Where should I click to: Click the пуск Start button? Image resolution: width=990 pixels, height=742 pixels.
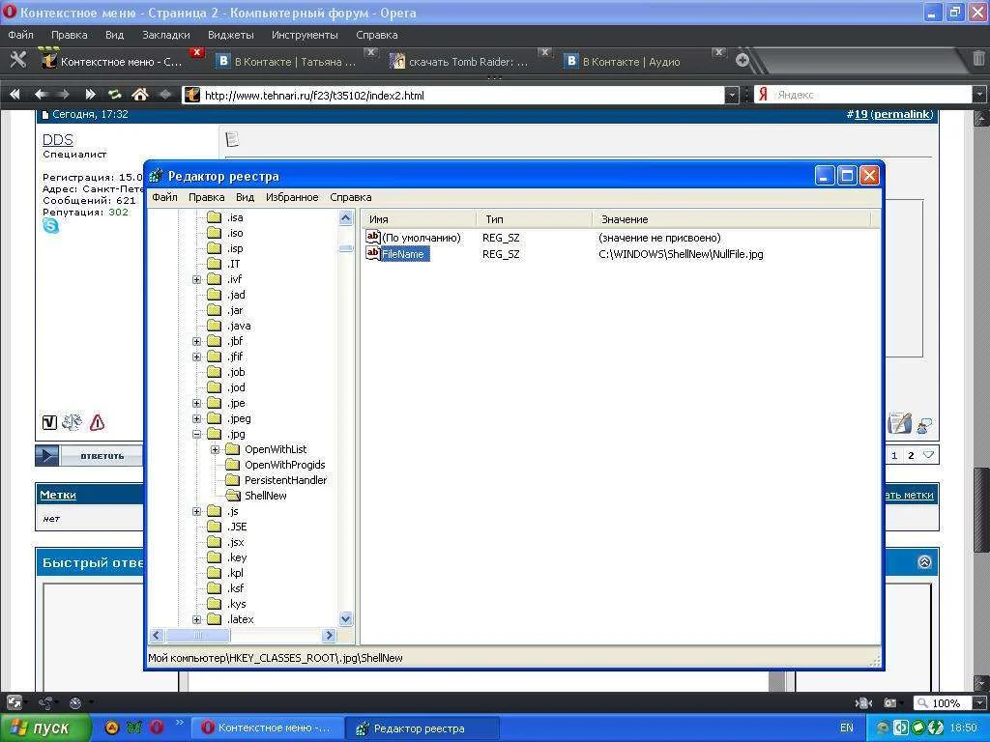click(45, 728)
